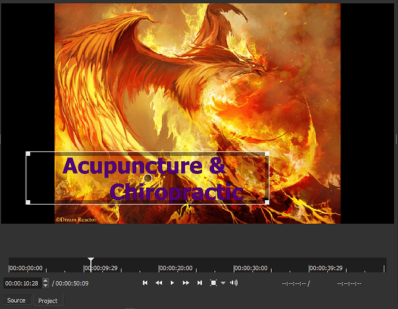Click the playhead marker on the scrub bar
Image resolution: width=398 pixels, height=309 pixels.
click(91, 261)
